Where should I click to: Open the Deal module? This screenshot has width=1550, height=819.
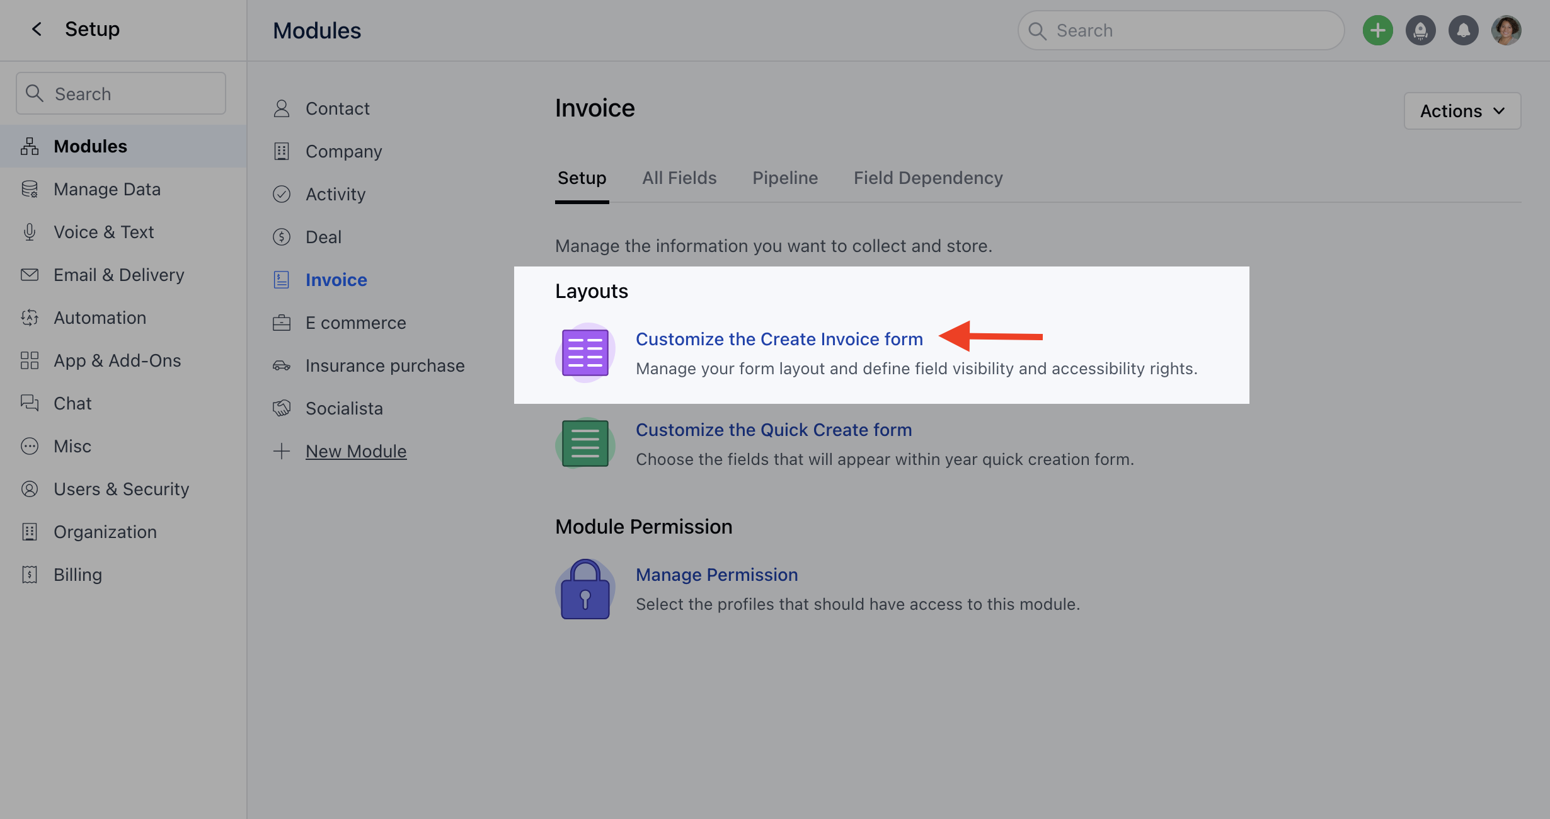click(x=323, y=237)
